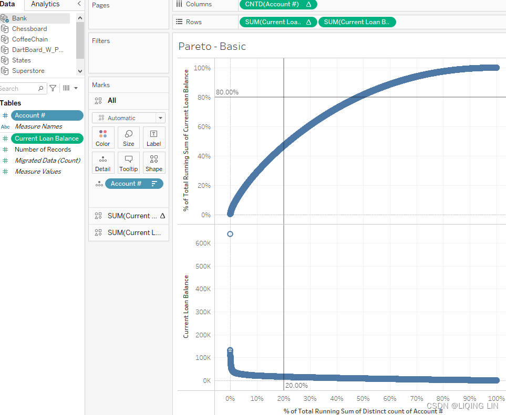
Task: Switch to the Analytics tab
Action: (x=45, y=4)
